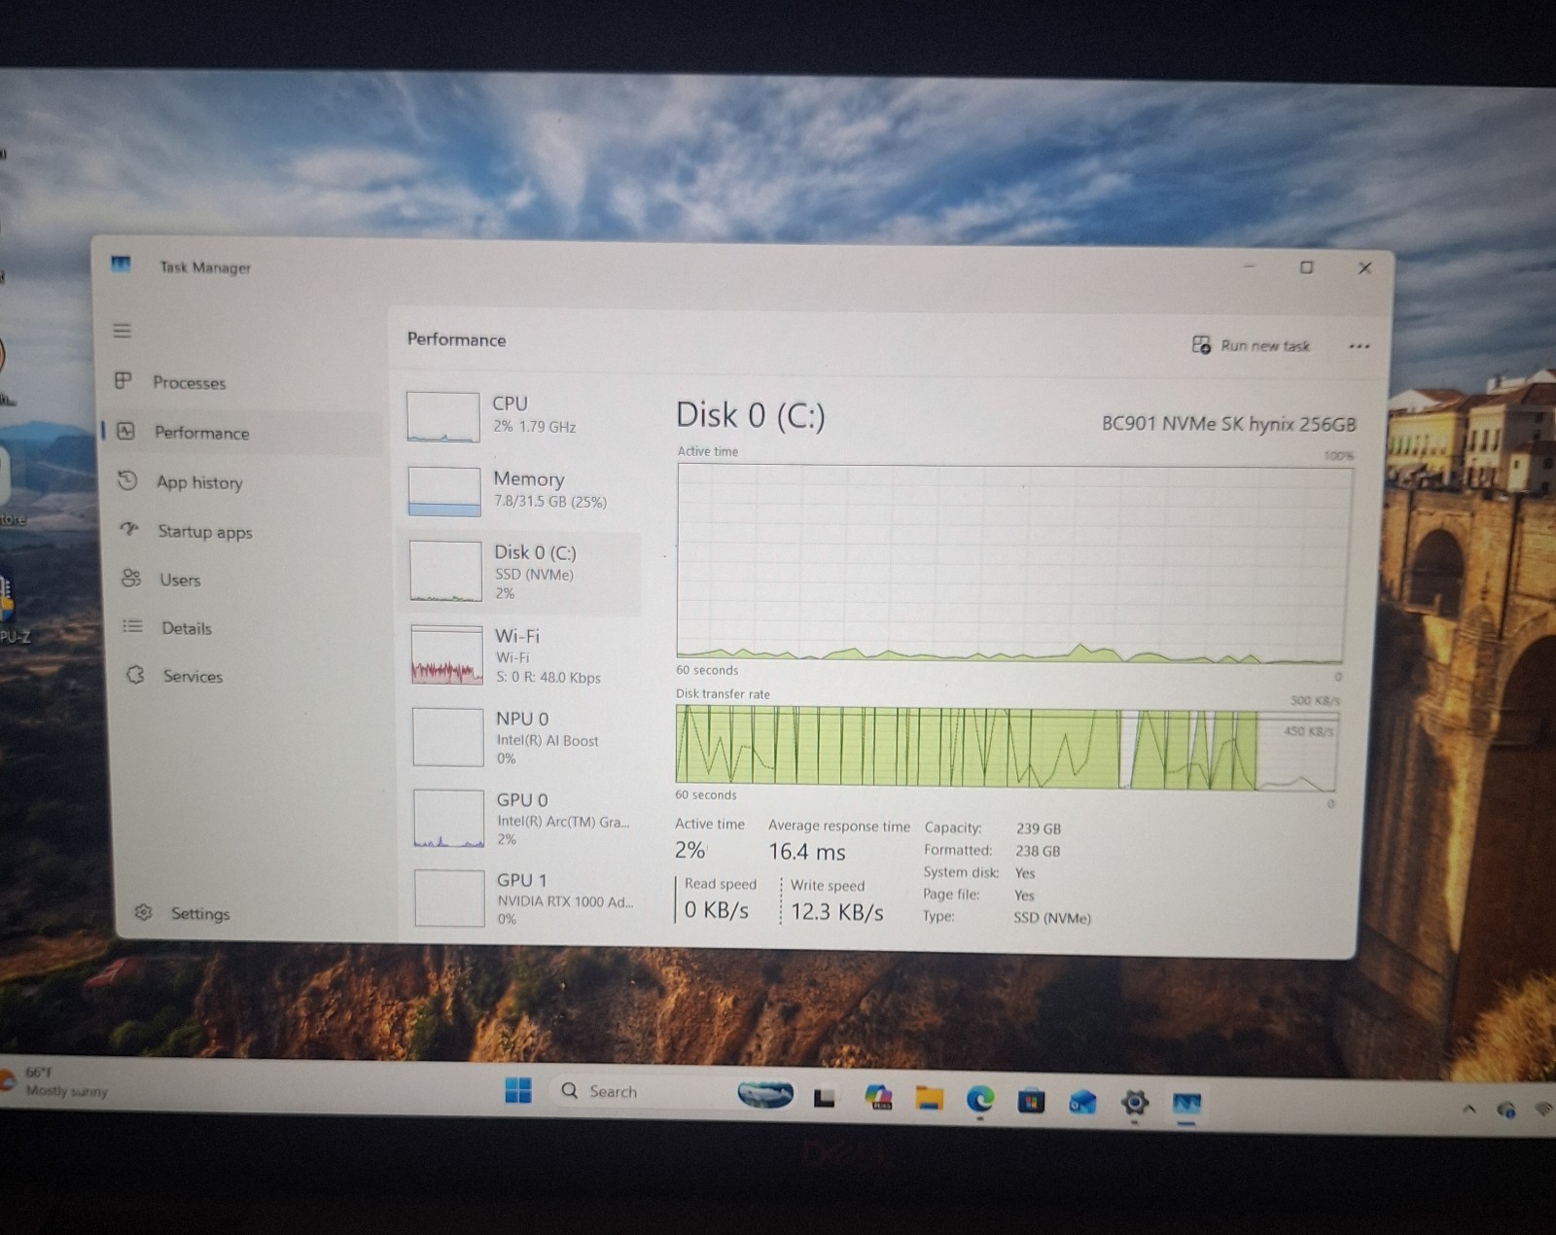
Task: Click the Settings gear icon in sidebar
Action: 143,912
